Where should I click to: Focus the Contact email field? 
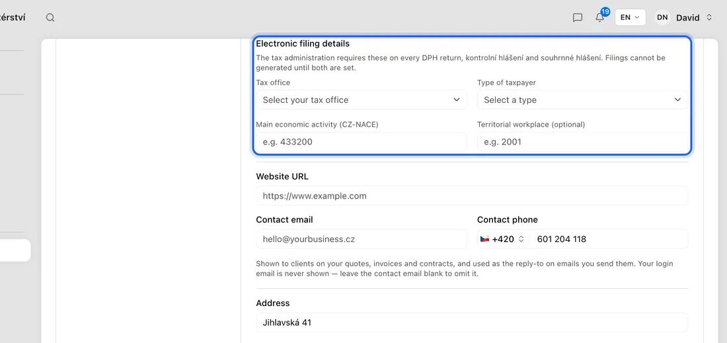[x=361, y=239]
